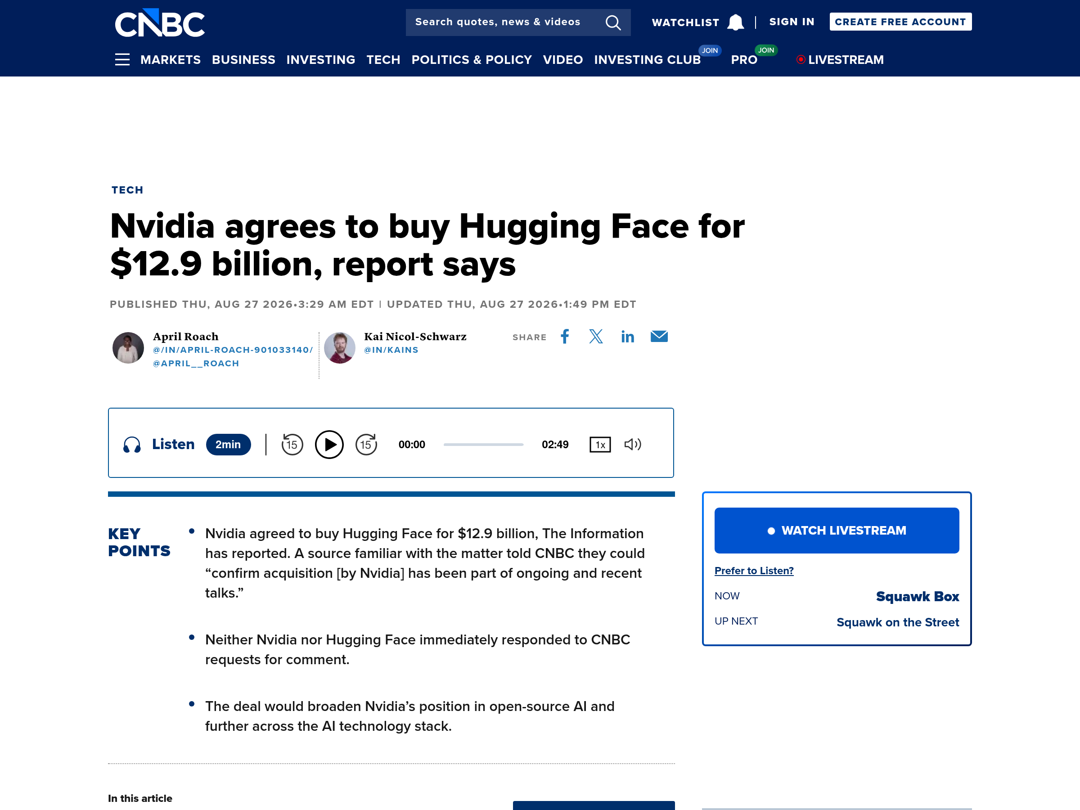1080x810 pixels.
Task: Click SIGN IN
Action: click(792, 22)
